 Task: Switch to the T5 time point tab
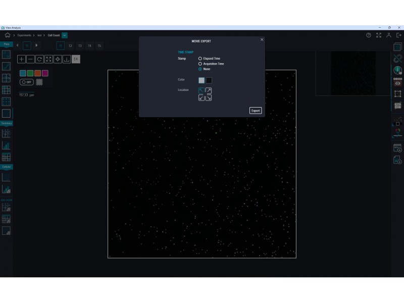pos(99,46)
